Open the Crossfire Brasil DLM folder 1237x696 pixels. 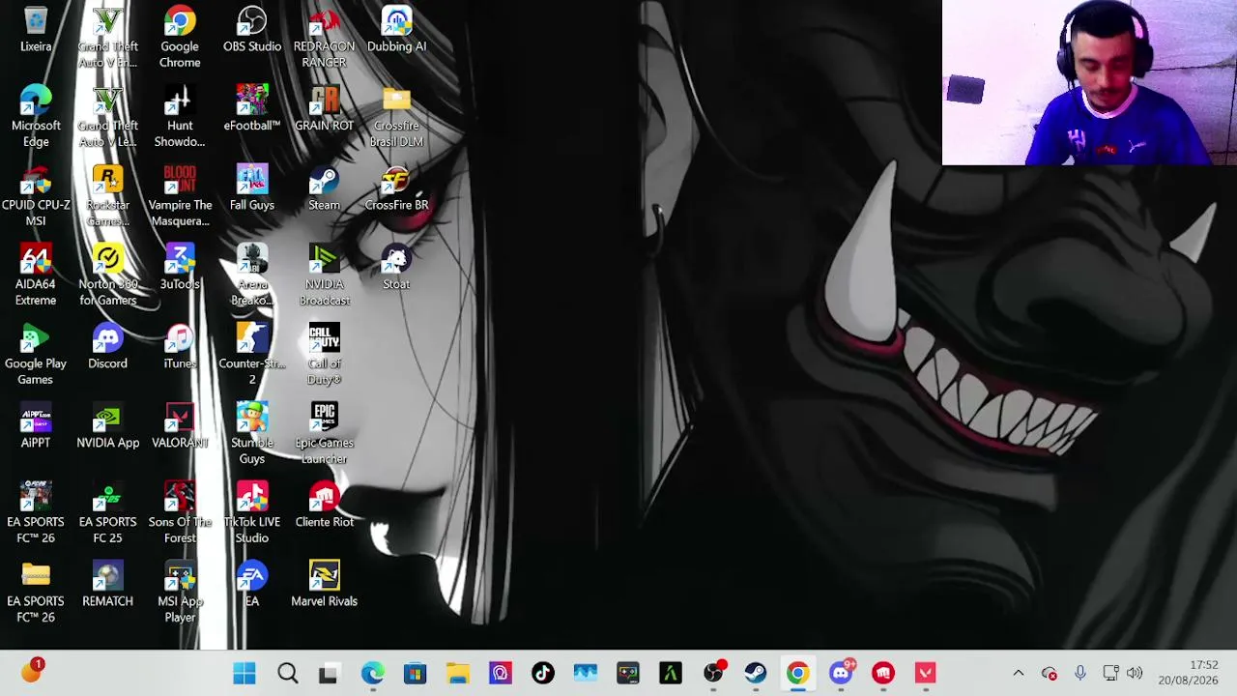(396, 117)
